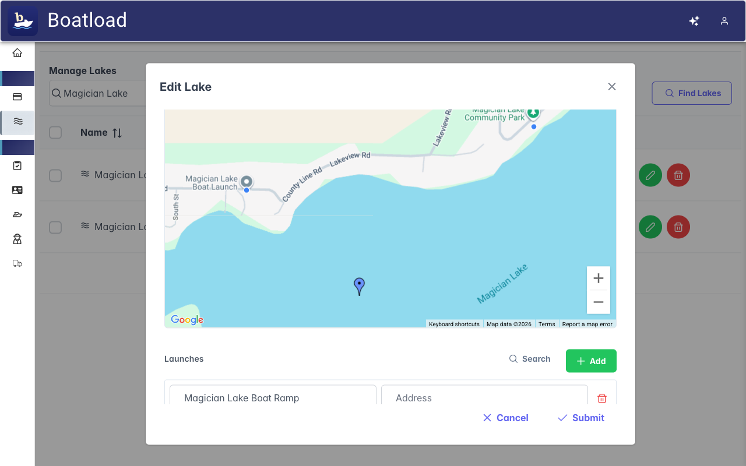This screenshot has height=466, width=746.
Task: Open the user profile icon
Action: click(724, 21)
